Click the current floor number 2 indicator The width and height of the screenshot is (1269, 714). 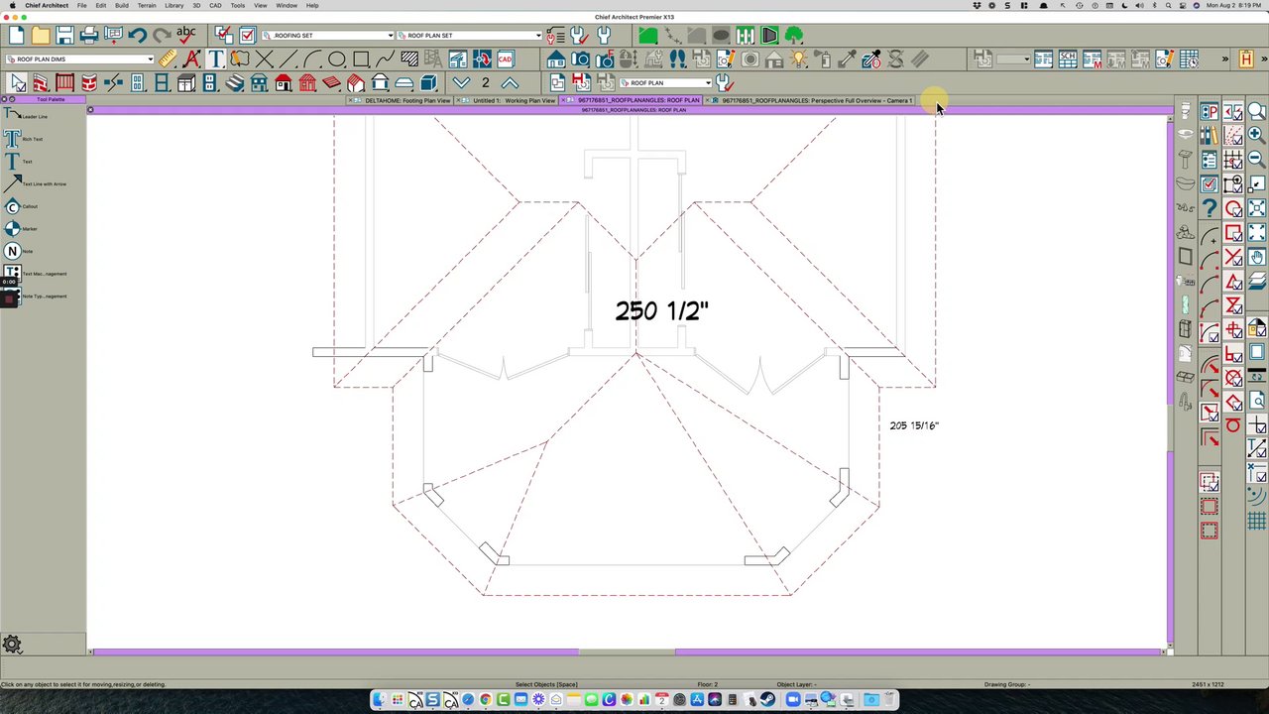486,83
